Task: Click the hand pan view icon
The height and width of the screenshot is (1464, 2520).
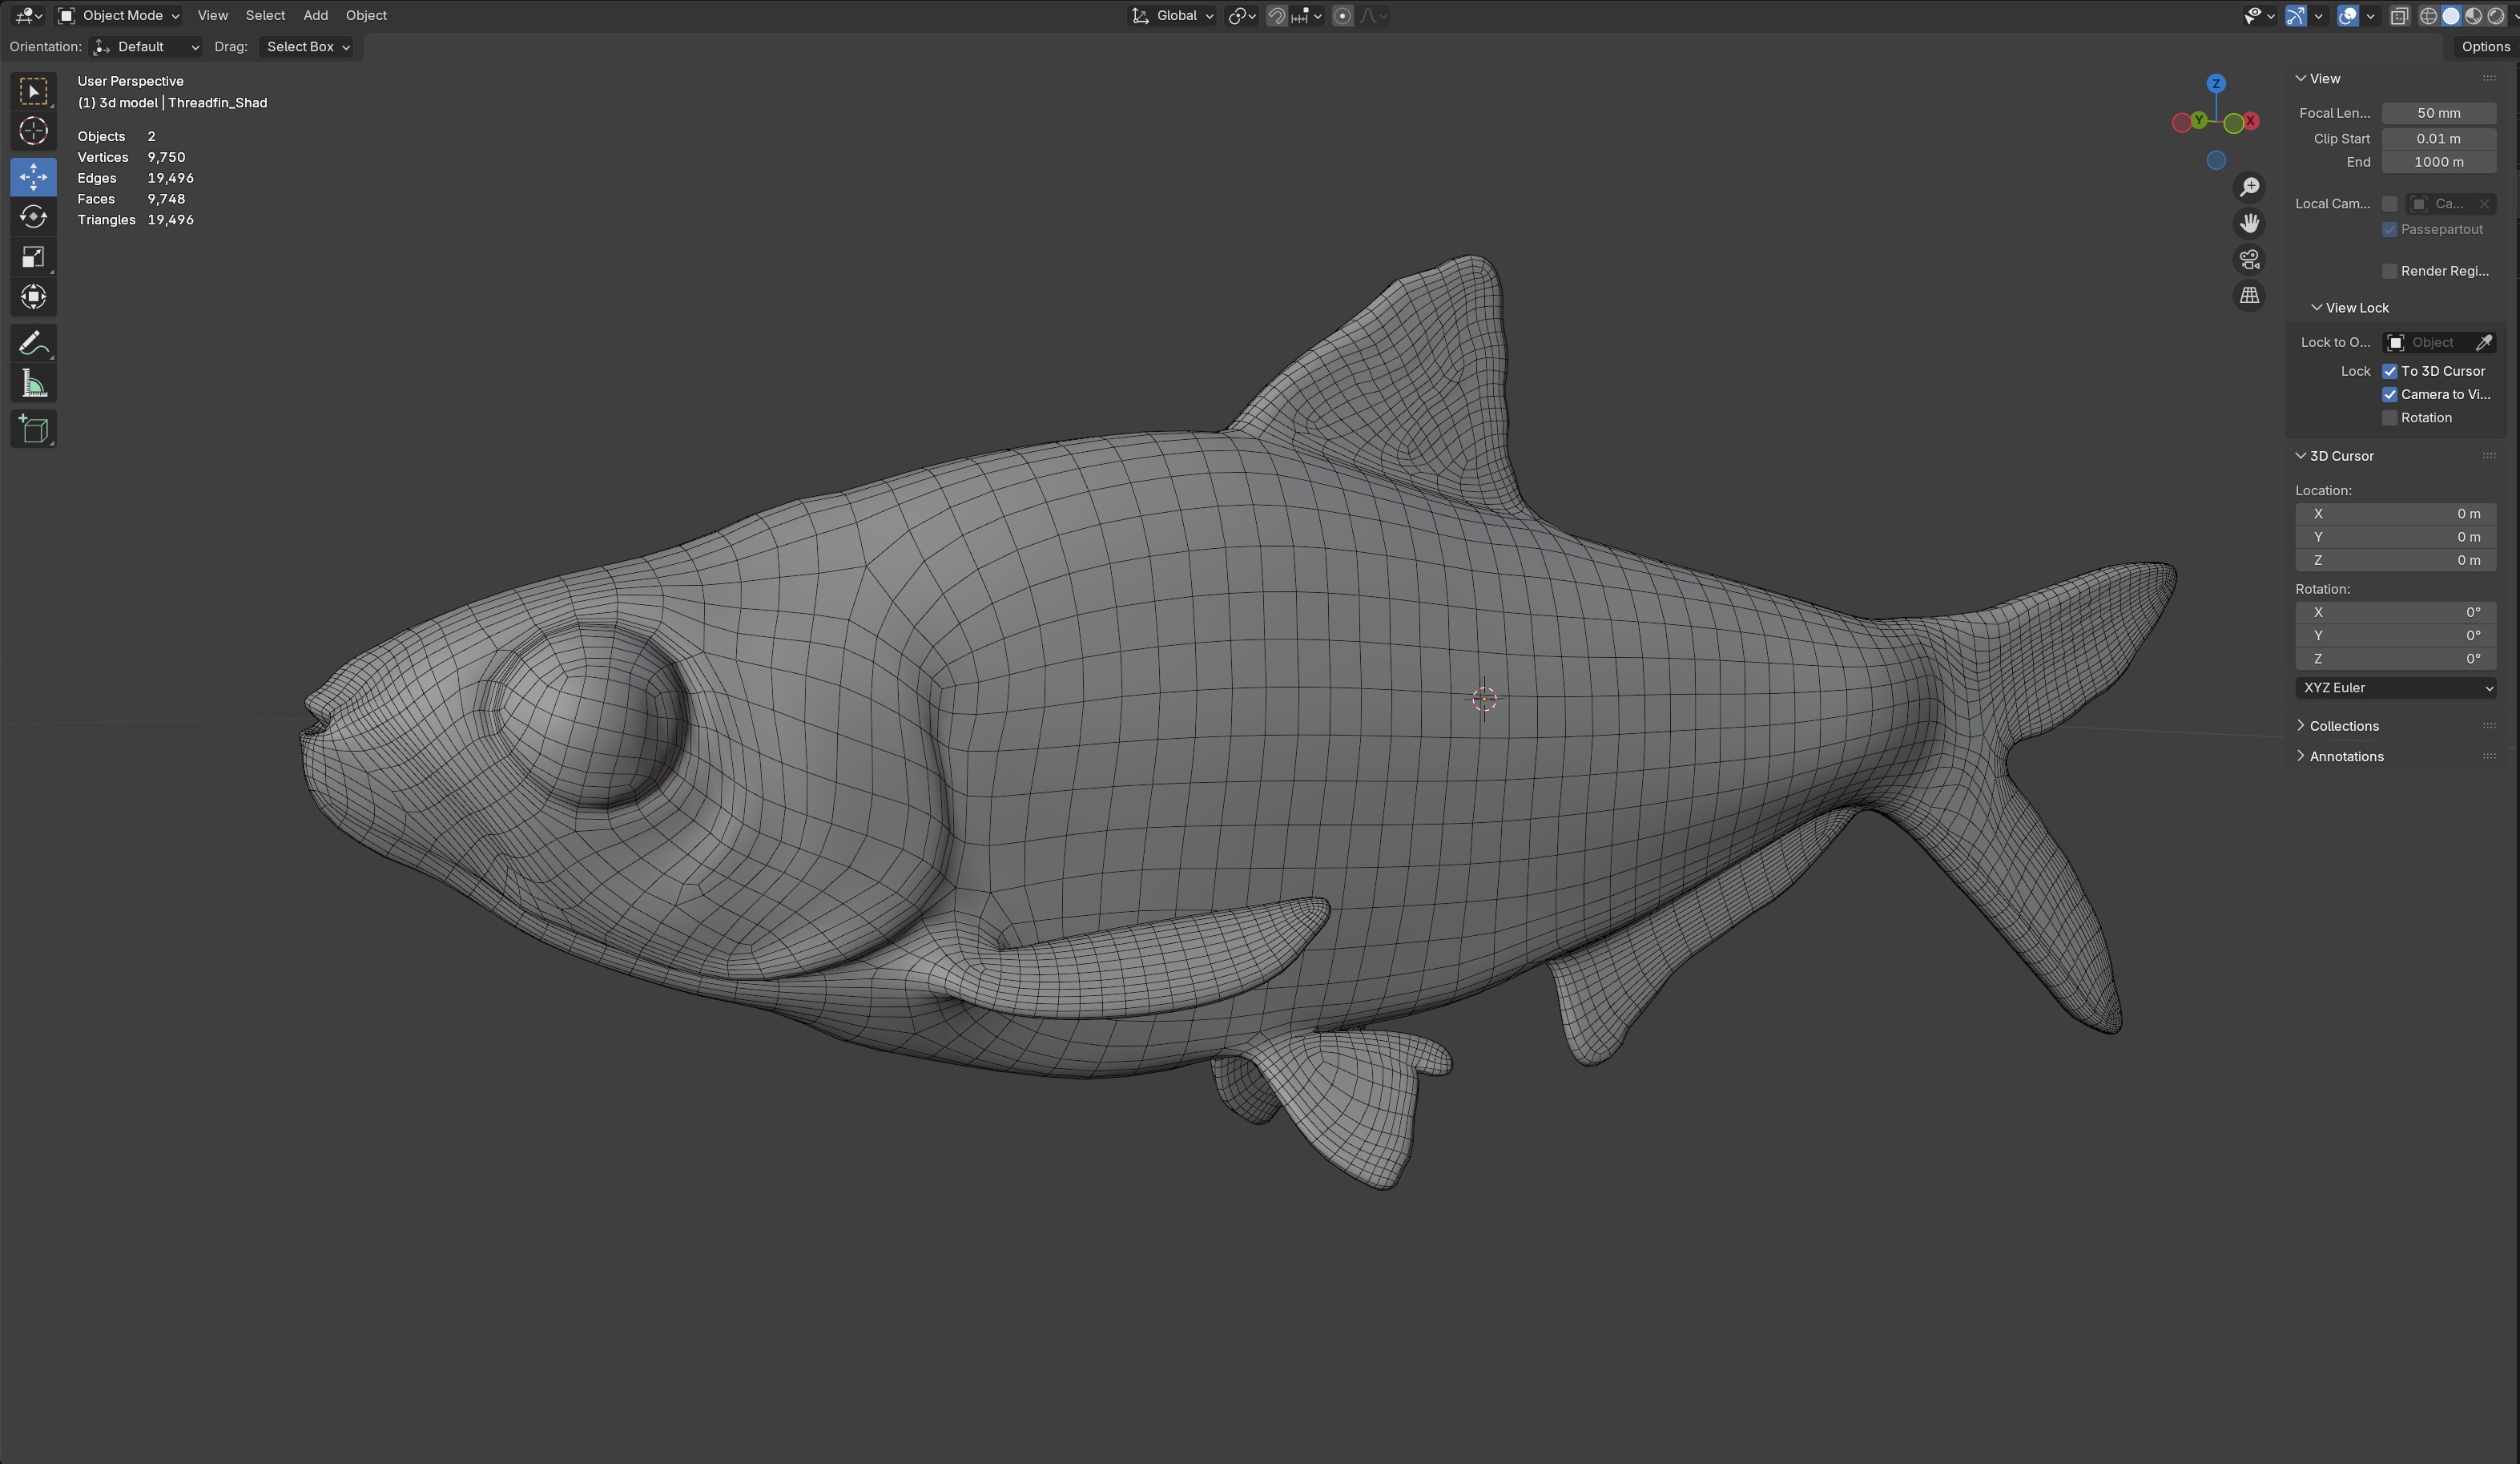Action: (x=2249, y=222)
